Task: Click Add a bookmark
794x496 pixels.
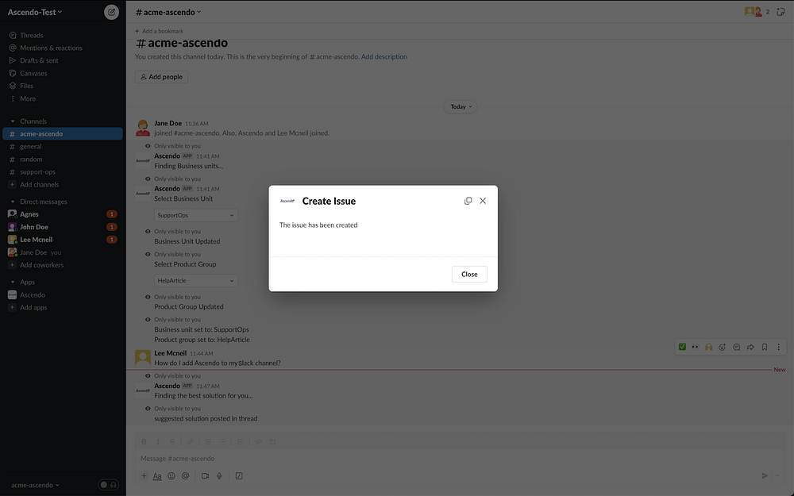Action: pyautogui.click(x=159, y=31)
